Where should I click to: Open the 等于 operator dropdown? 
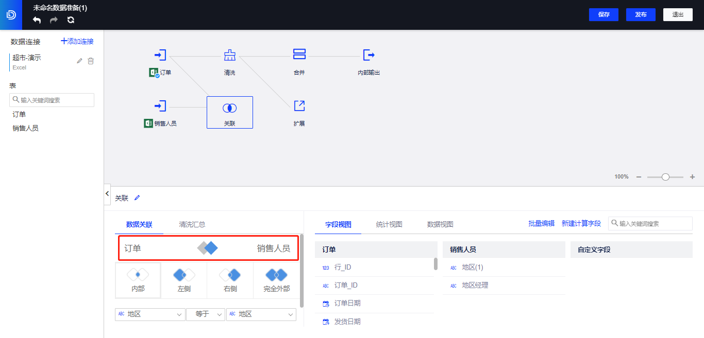click(206, 314)
